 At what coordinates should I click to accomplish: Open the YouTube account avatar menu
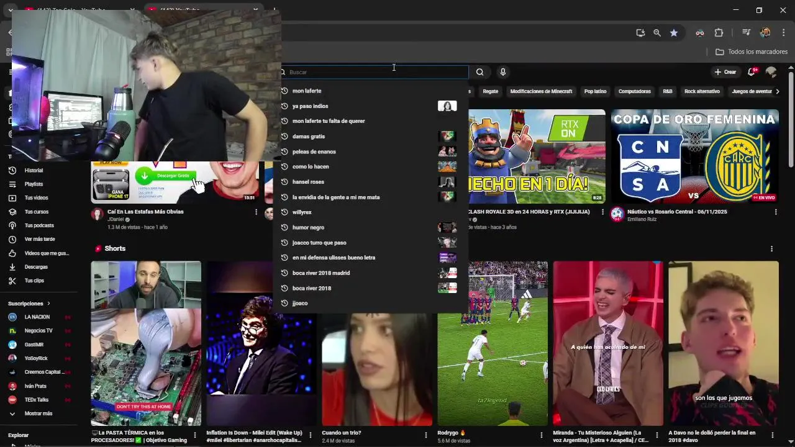click(771, 72)
